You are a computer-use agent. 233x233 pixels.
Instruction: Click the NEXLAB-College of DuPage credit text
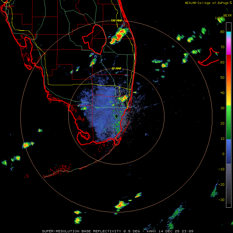point(207,3)
